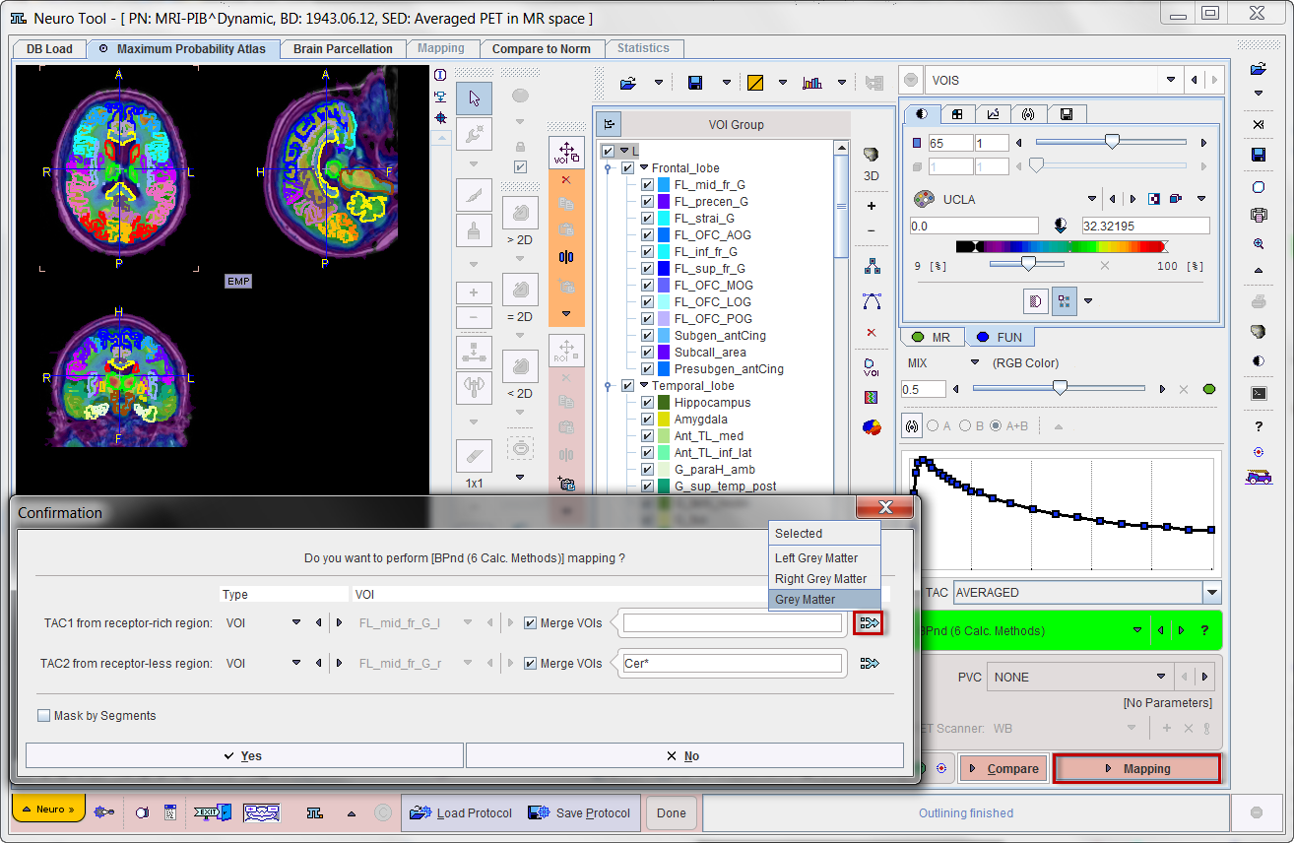Click the VOI Group tree toggle icon

(x=610, y=124)
